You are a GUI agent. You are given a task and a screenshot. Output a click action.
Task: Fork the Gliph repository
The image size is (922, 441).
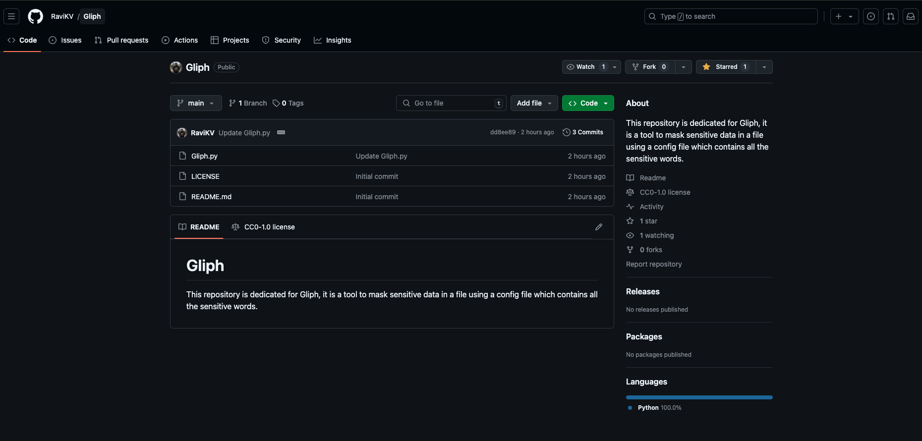click(x=650, y=67)
